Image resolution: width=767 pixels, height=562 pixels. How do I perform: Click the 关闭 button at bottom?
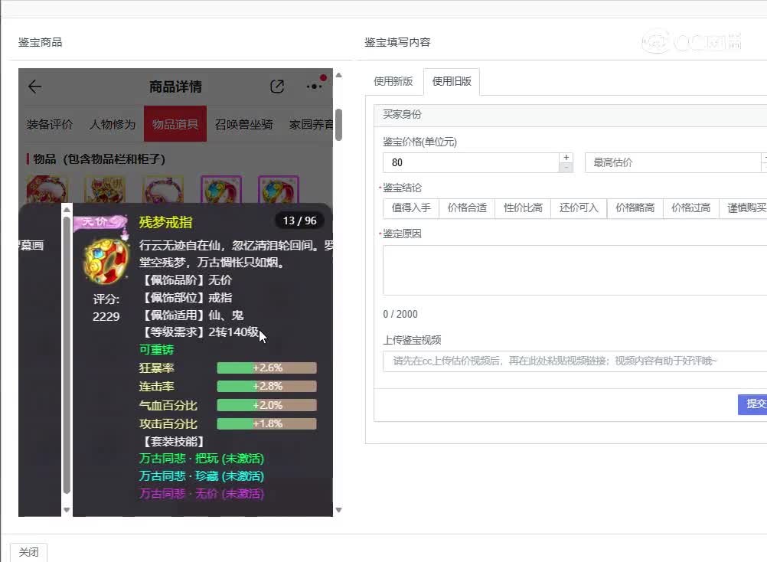(28, 552)
